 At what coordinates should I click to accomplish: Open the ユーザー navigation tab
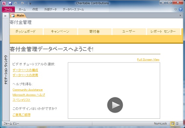click(129, 31)
